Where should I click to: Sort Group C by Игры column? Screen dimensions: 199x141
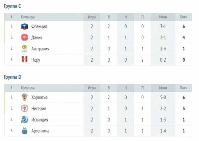click(x=92, y=17)
